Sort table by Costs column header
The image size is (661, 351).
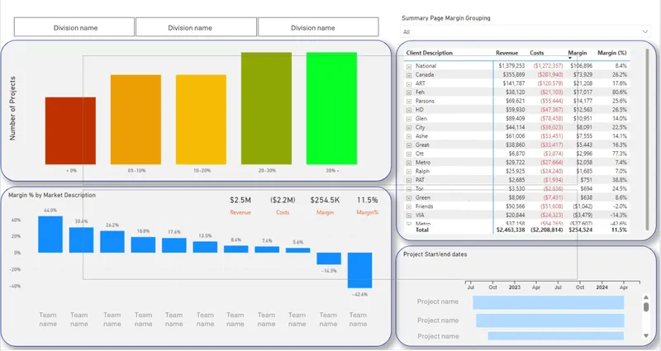536,53
